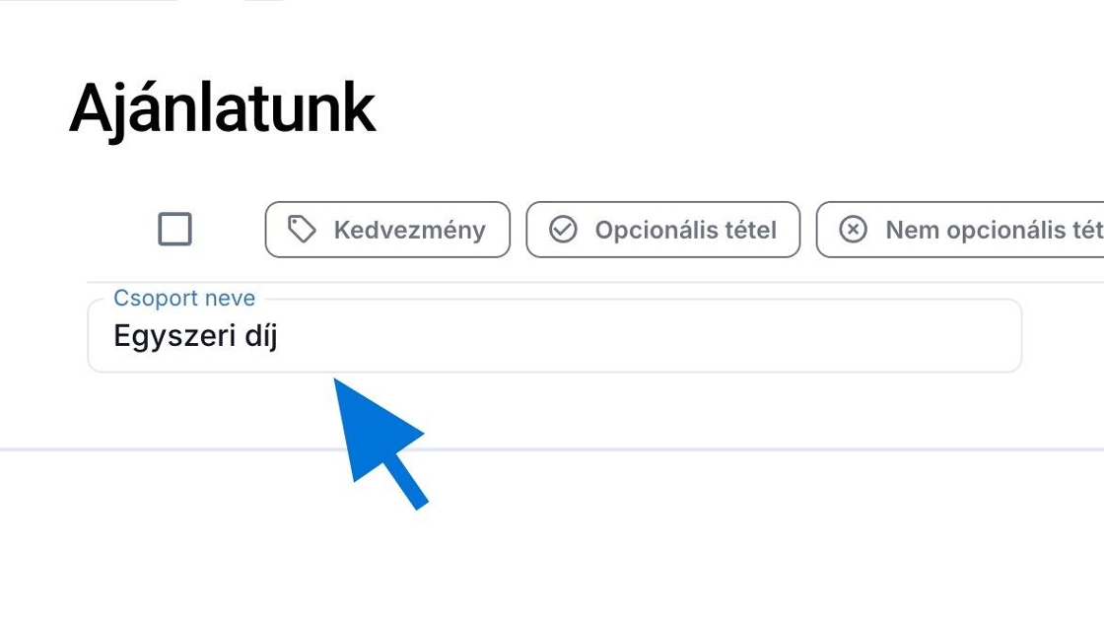Click the word 'díj' in the group name
1104x617 pixels.
tap(258, 337)
